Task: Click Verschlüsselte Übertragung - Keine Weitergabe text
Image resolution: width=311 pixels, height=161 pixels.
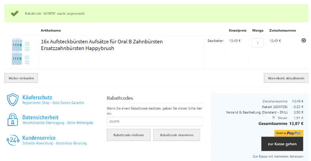Action: tap(58, 123)
